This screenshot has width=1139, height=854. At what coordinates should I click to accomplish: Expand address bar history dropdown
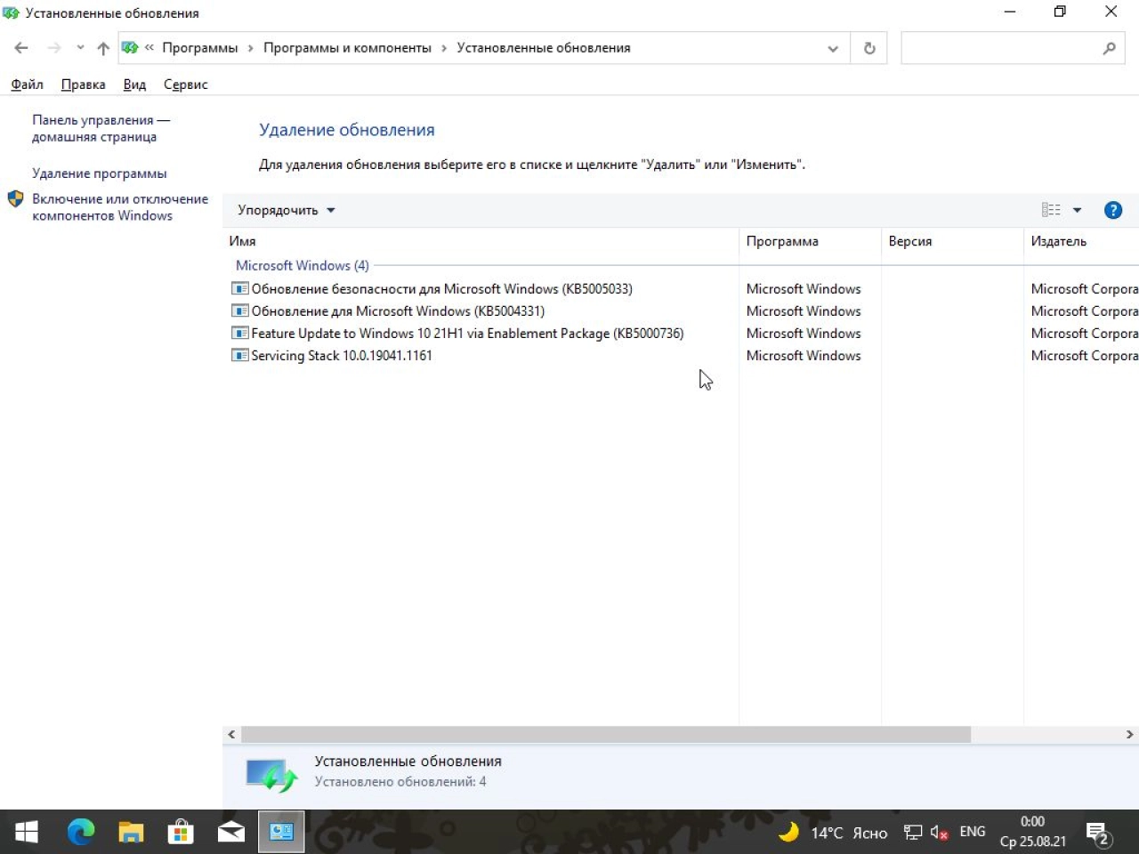833,48
